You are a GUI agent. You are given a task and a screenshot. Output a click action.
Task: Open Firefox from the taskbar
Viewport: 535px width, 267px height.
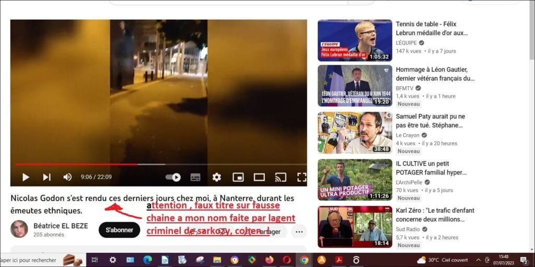click(269, 260)
